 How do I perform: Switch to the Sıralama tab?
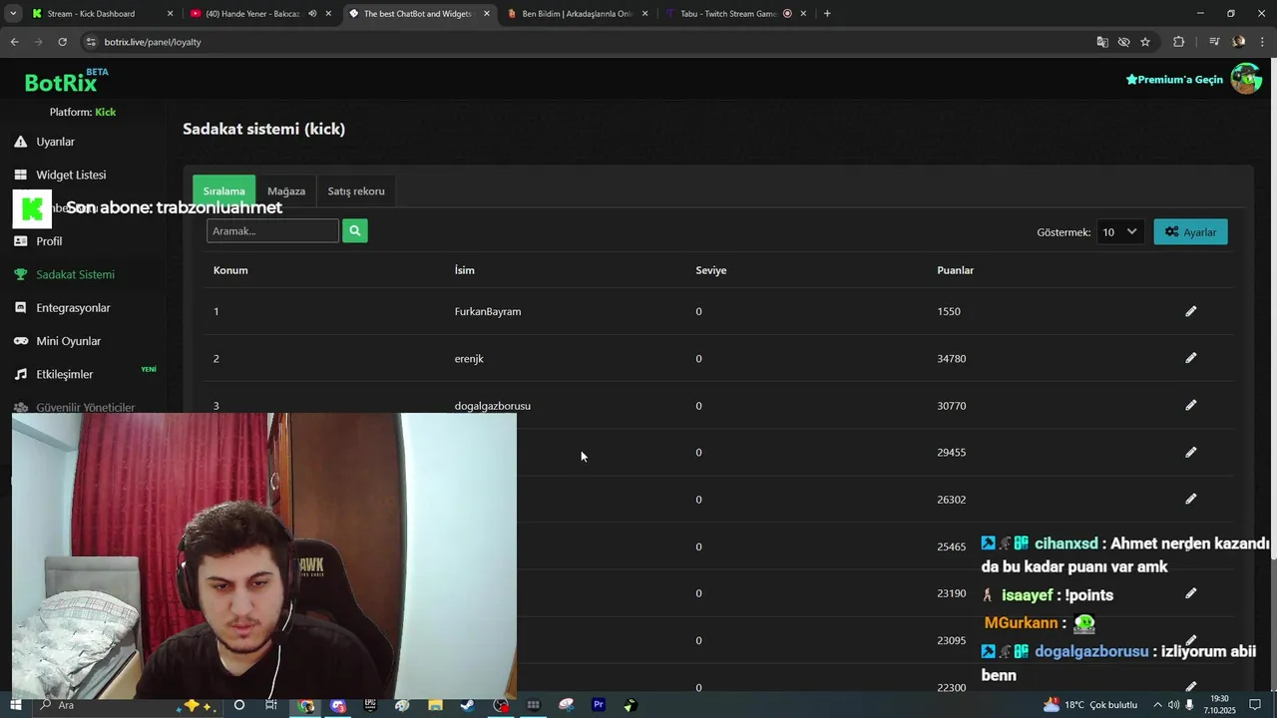click(x=224, y=190)
